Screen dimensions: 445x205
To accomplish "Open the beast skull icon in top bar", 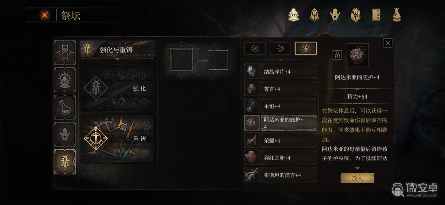I will (x=335, y=15).
